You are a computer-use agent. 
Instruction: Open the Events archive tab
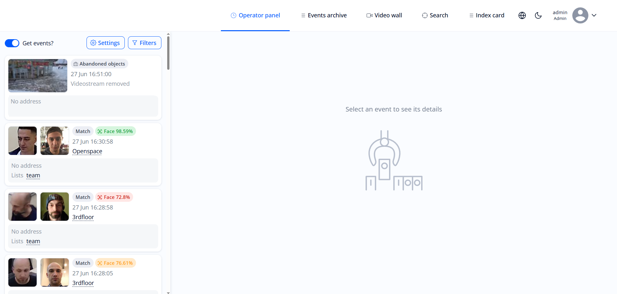pos(324,15)
